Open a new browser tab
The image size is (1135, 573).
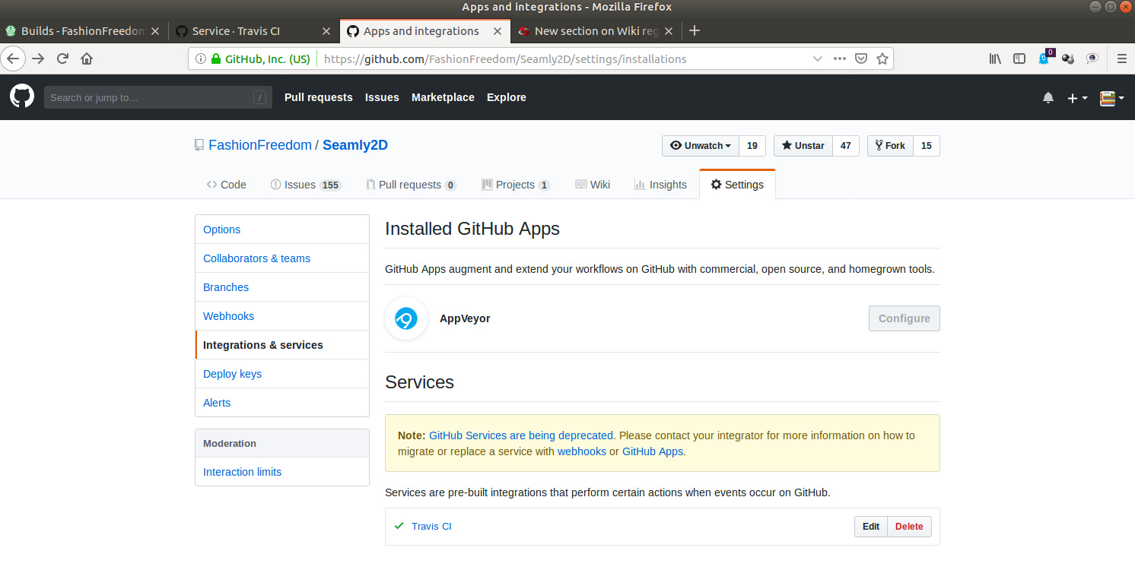(694, 31)
